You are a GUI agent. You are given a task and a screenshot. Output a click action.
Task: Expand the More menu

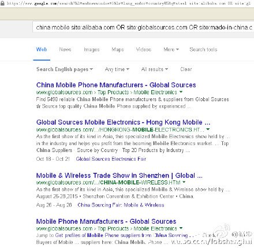pos(171,50)
